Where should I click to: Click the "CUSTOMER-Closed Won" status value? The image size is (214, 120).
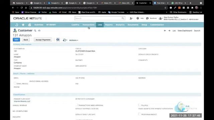point(85,51)
